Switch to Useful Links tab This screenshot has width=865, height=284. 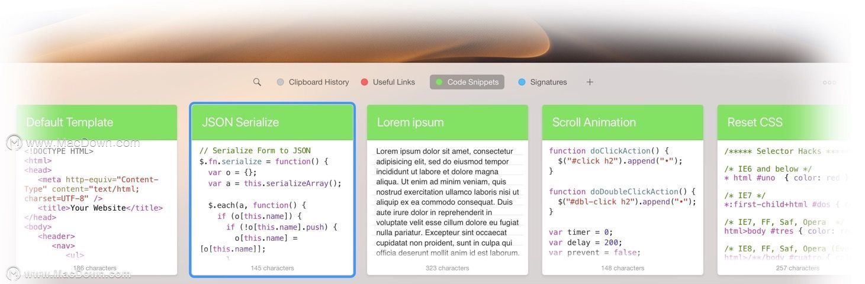(x=388, y=82)
